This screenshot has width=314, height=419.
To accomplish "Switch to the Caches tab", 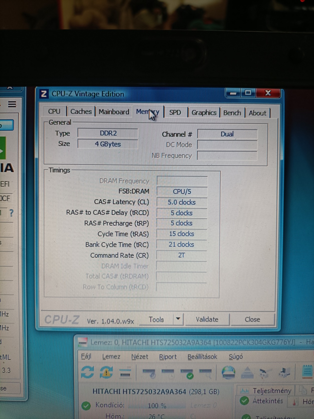I will [81, 112].
